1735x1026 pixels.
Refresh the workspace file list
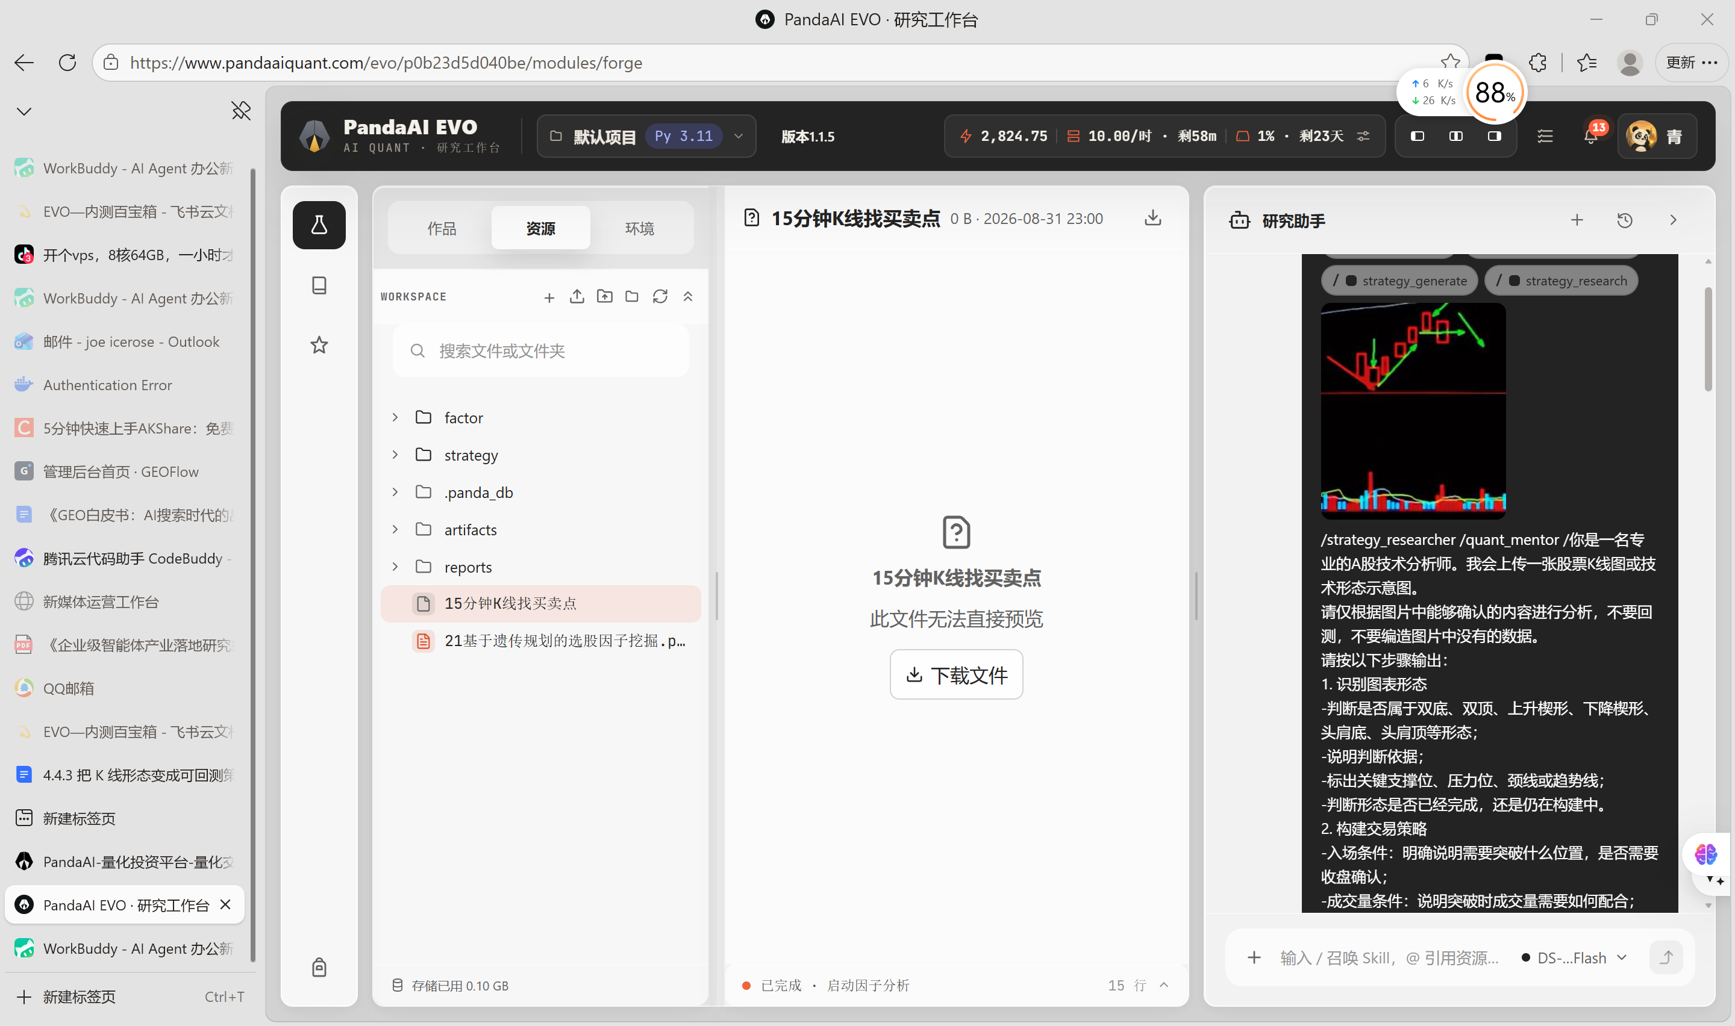[660, 297]
